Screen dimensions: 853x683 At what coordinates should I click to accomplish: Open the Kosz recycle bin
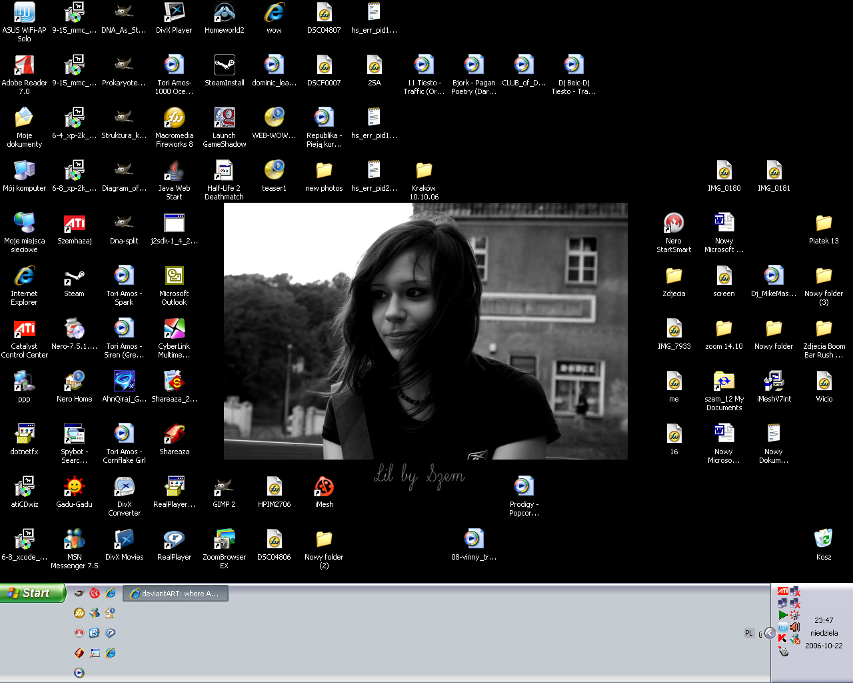(824, 544)
